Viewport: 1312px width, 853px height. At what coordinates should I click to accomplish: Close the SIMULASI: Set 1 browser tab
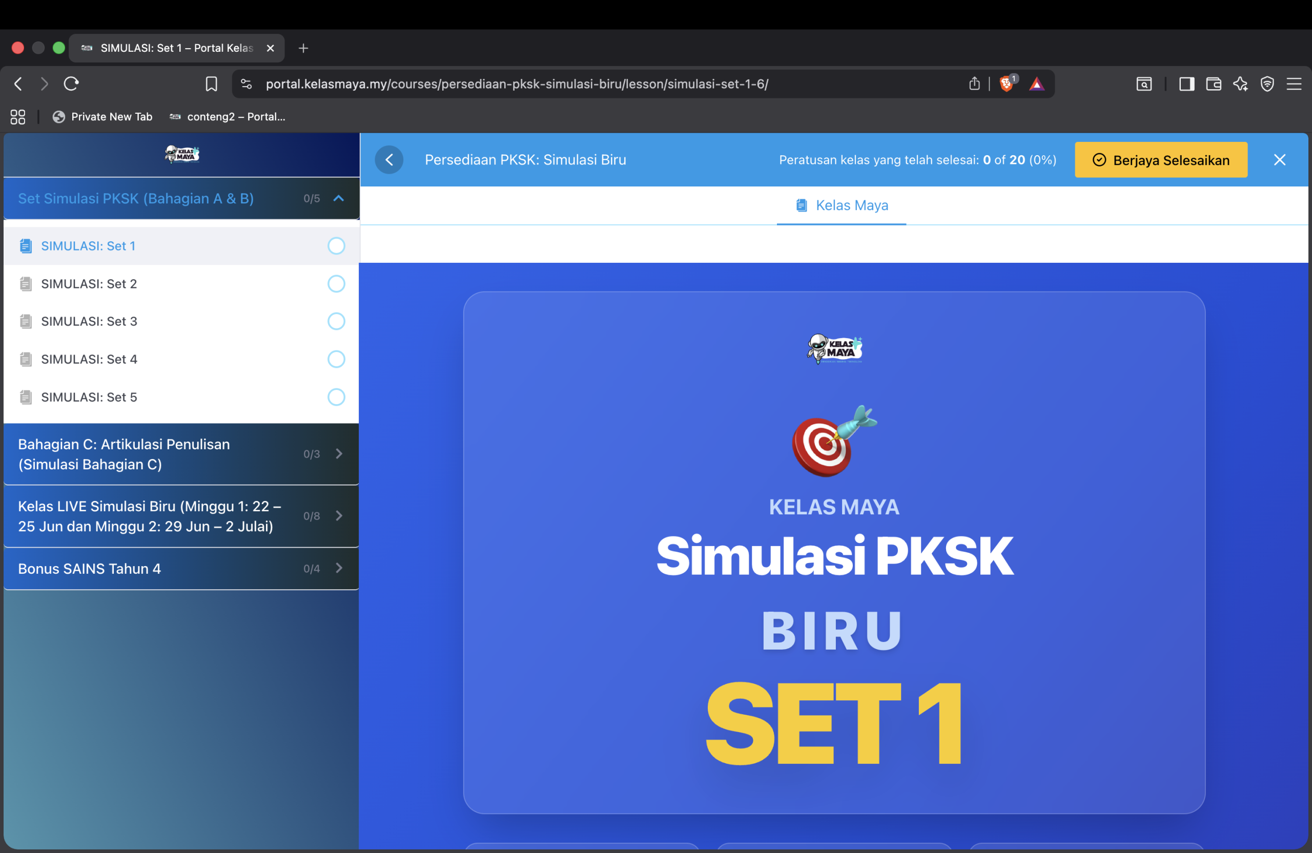(x=270, y=48)
